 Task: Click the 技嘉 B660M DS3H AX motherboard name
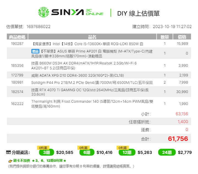pos(84,66)
